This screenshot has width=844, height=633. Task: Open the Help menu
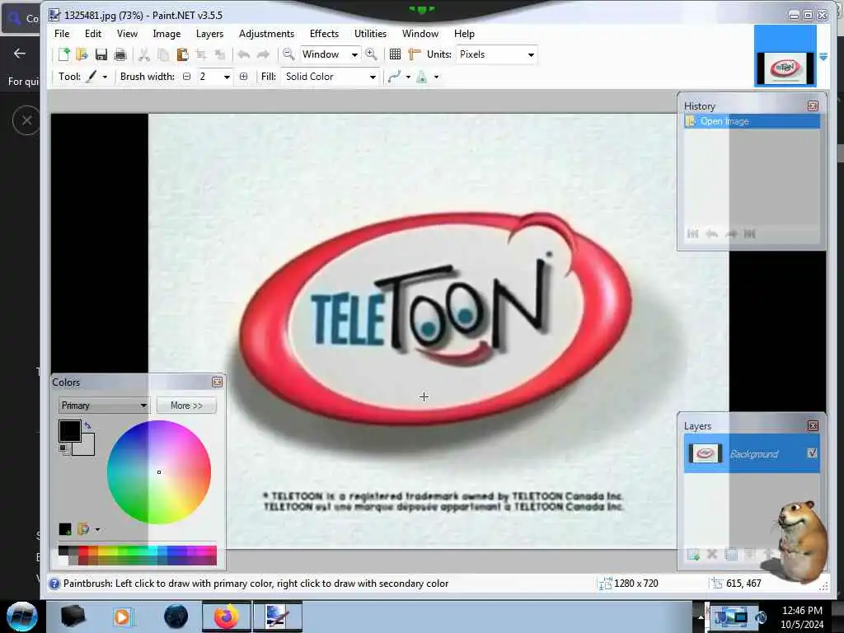pyautogui.click(x=464, y=33)
